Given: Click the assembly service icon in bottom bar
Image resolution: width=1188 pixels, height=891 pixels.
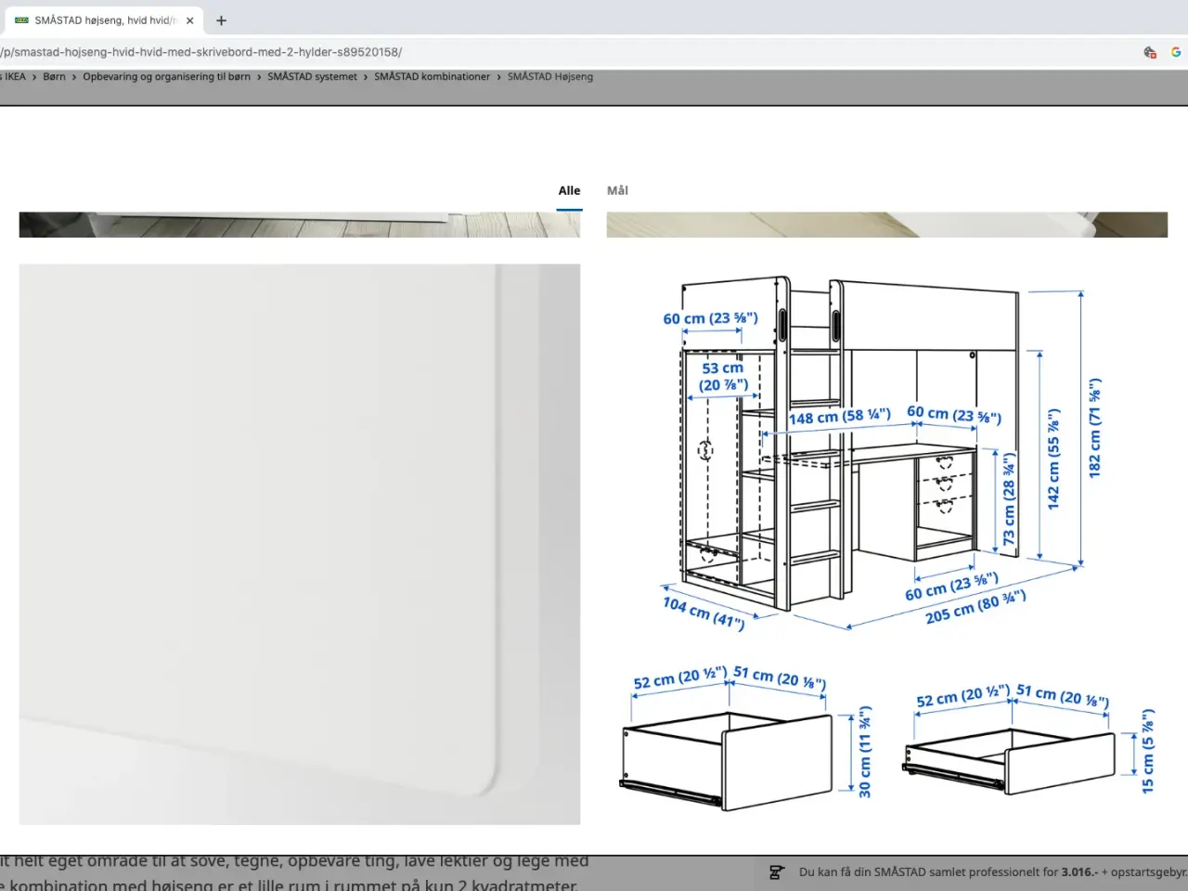Looking at the screenshot, I should pyautogui.click(x=777, y=872).
